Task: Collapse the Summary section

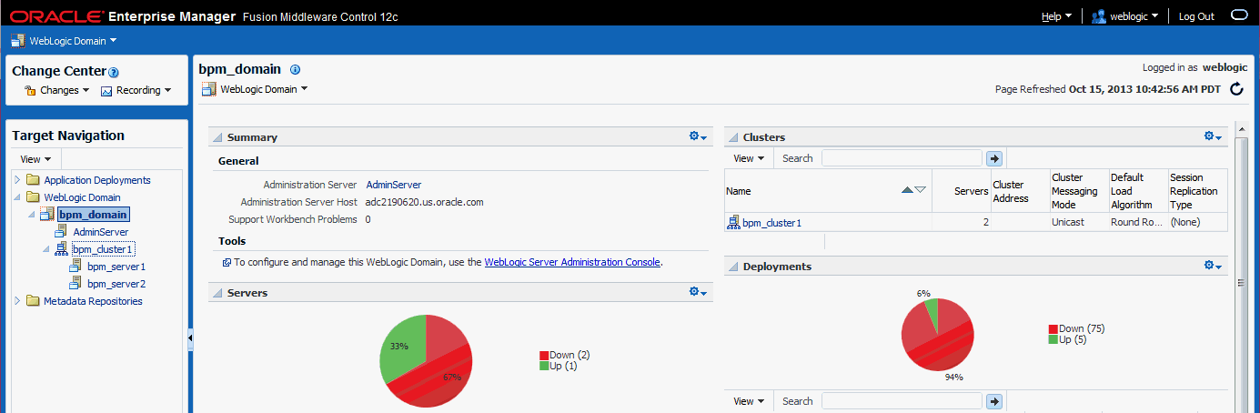Action: [x=217, y=137]
